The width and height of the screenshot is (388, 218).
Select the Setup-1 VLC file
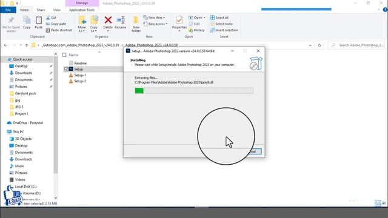point(78,75)
